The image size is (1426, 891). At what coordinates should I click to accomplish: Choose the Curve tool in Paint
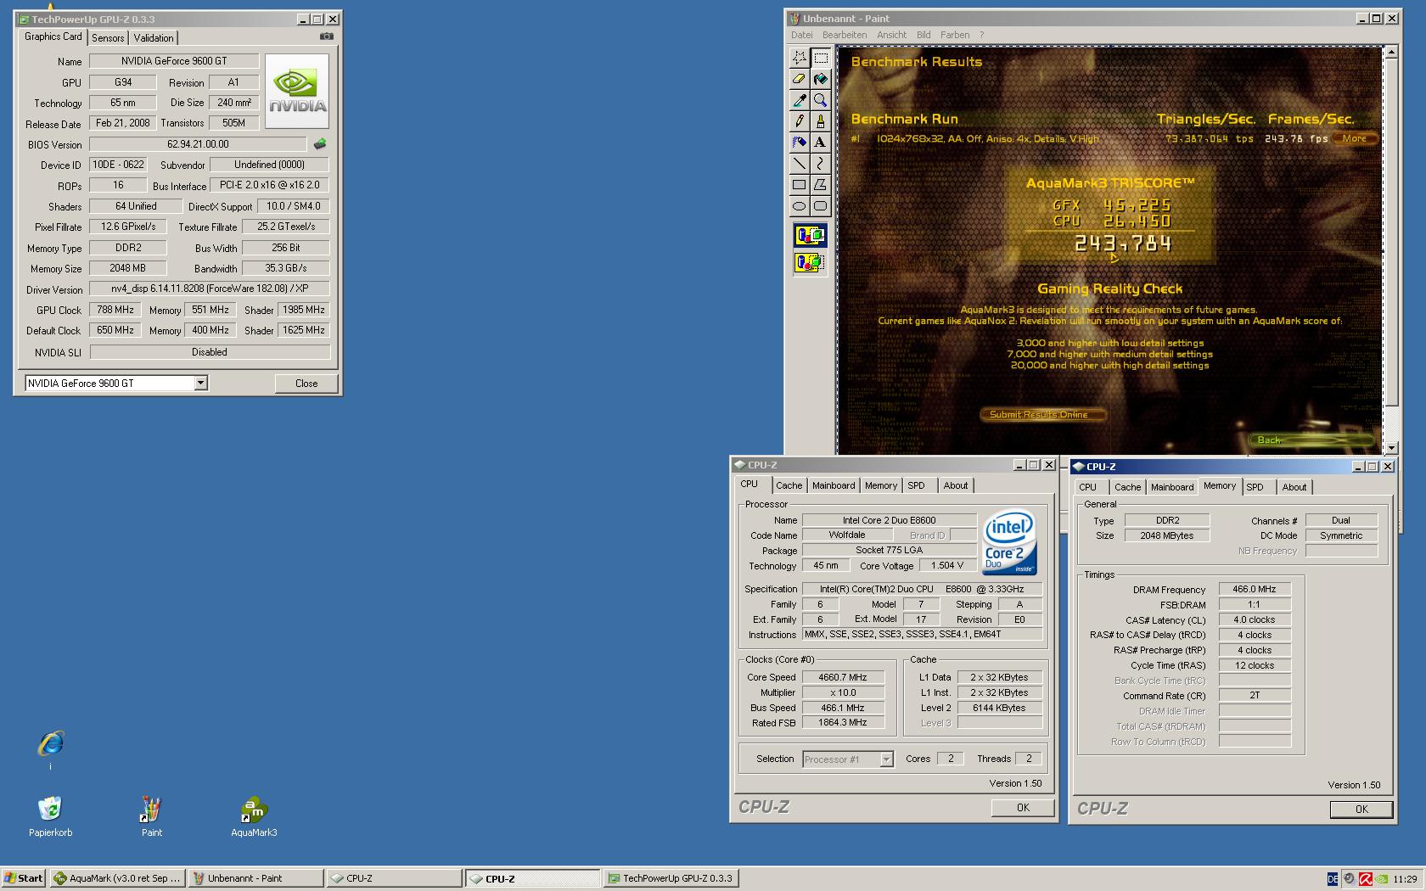tap(821, 164)
